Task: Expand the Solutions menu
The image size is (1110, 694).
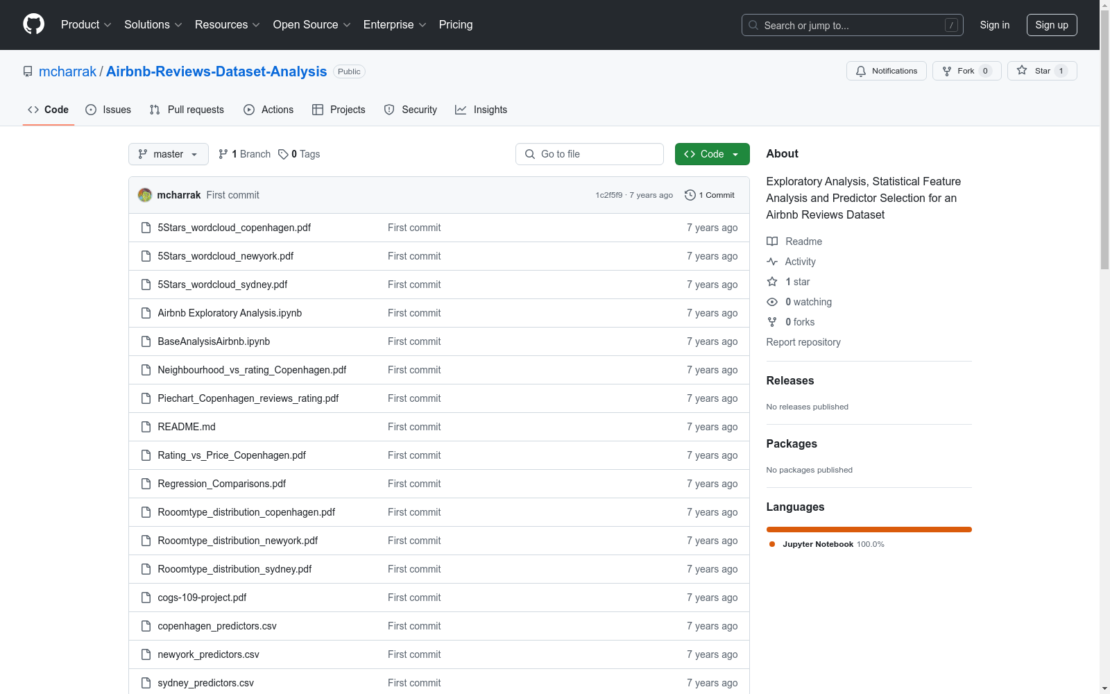Action: click(x=153, y=24)
